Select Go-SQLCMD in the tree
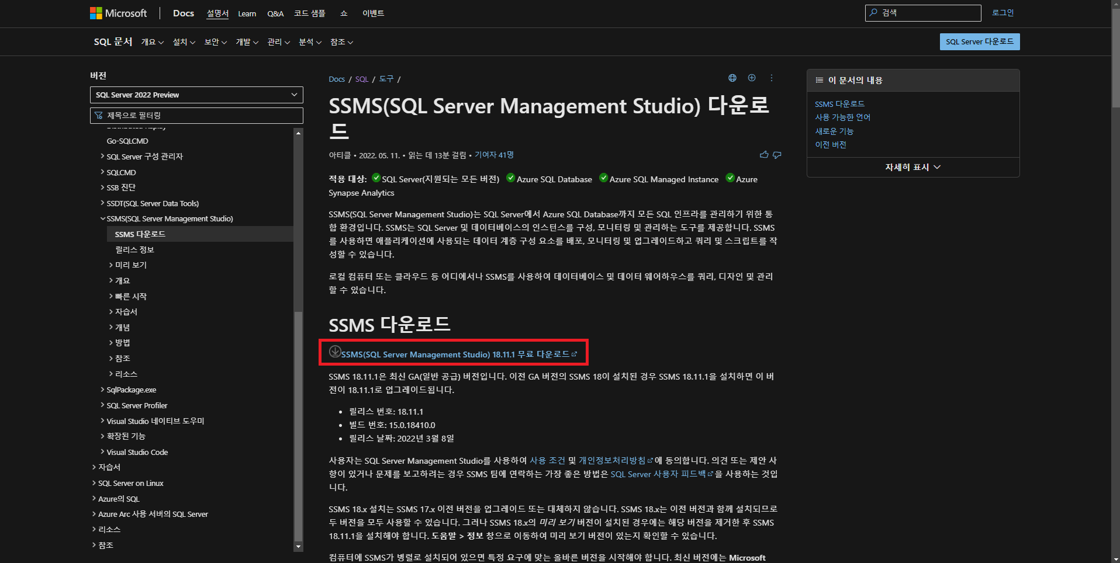The image size is (1120, 563). [127, 141]
